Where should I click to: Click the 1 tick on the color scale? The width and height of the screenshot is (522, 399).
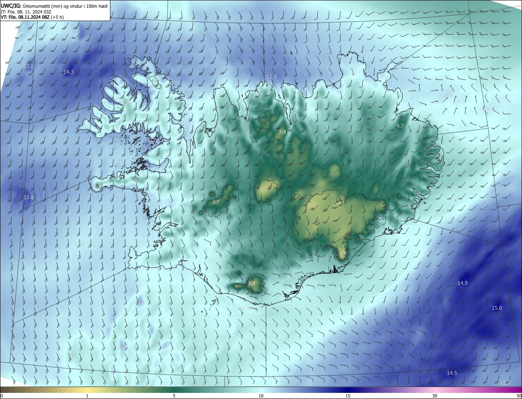click(x=87, y=396)
